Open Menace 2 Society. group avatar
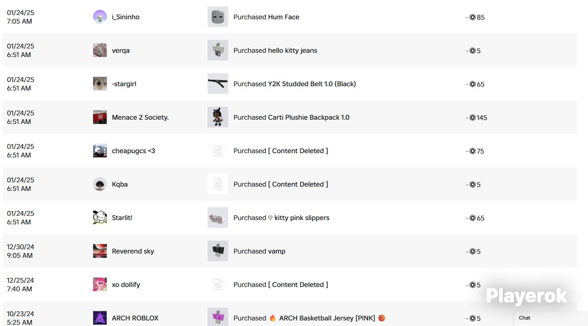Image resolution: width=588 pixels, height=326 pixels. (100, 117)
